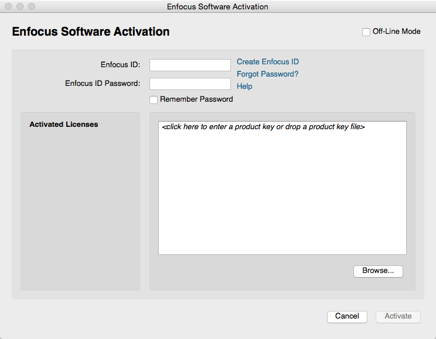Cancel the activation dialog
Image resolution: width=436 pixels, height=339 pixels.
(347, 316)
